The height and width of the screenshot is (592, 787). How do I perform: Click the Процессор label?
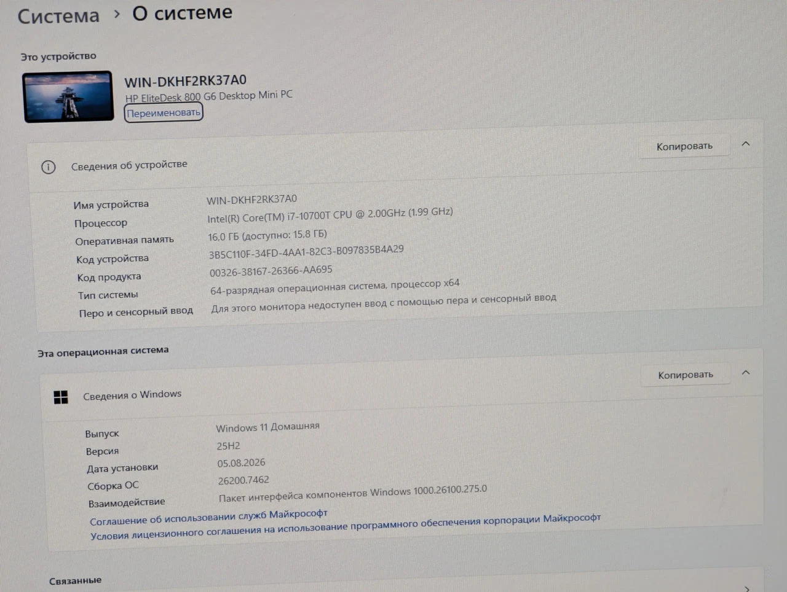point(101,223)
